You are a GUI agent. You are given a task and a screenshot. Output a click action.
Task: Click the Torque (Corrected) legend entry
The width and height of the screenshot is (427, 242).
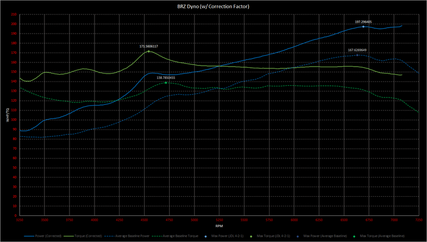pos(83,236)
